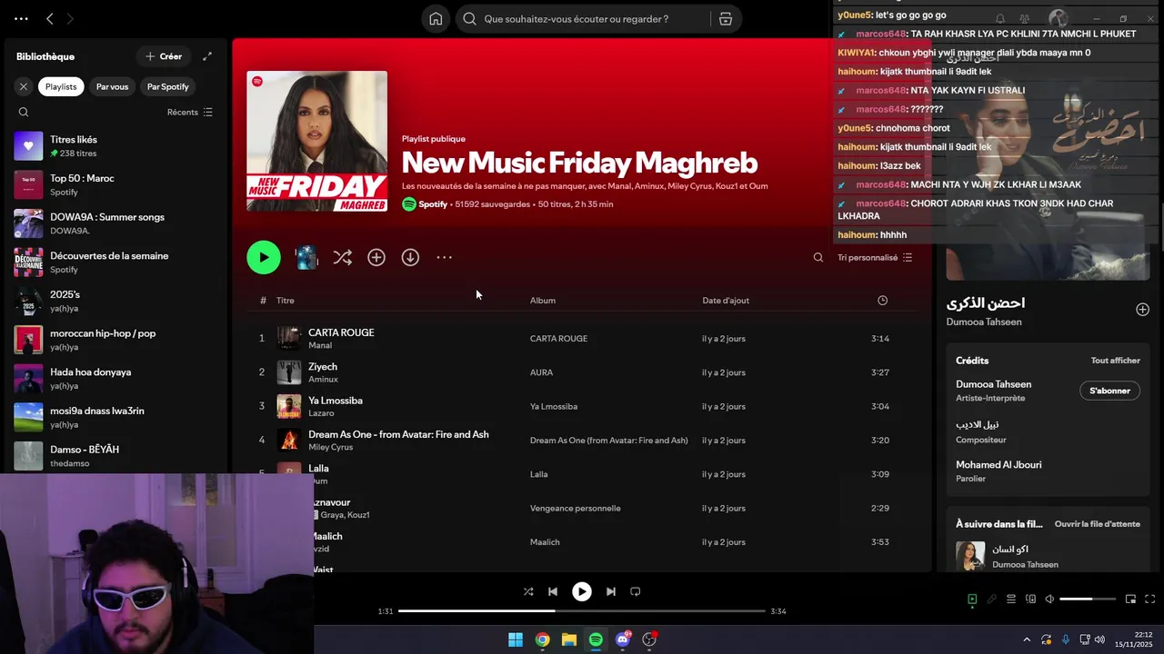Open the Récents sort dropdown
1164x654 pixels.
[190, 113]
